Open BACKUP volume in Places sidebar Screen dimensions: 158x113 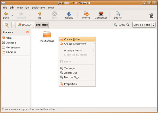(x=16, y=52)
